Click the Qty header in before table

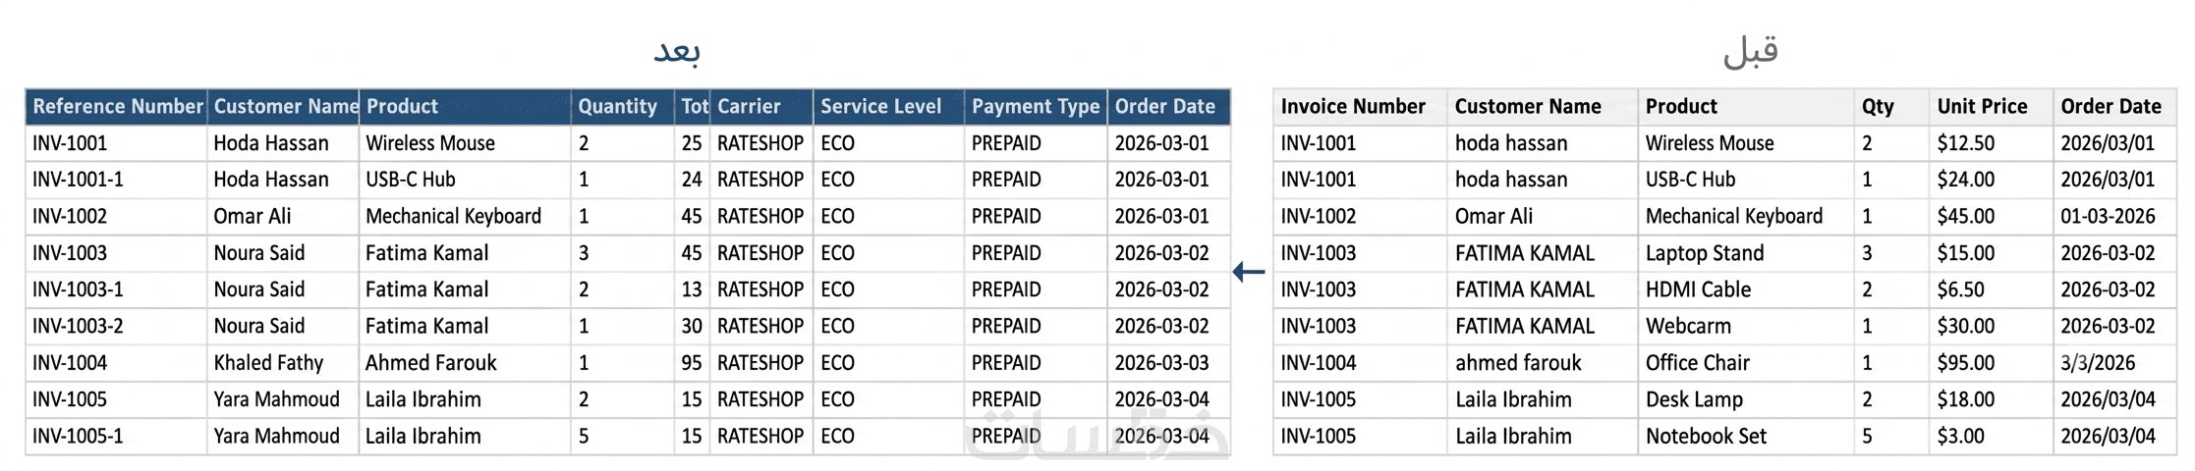pyautogui.click(x=1891, y=106)
